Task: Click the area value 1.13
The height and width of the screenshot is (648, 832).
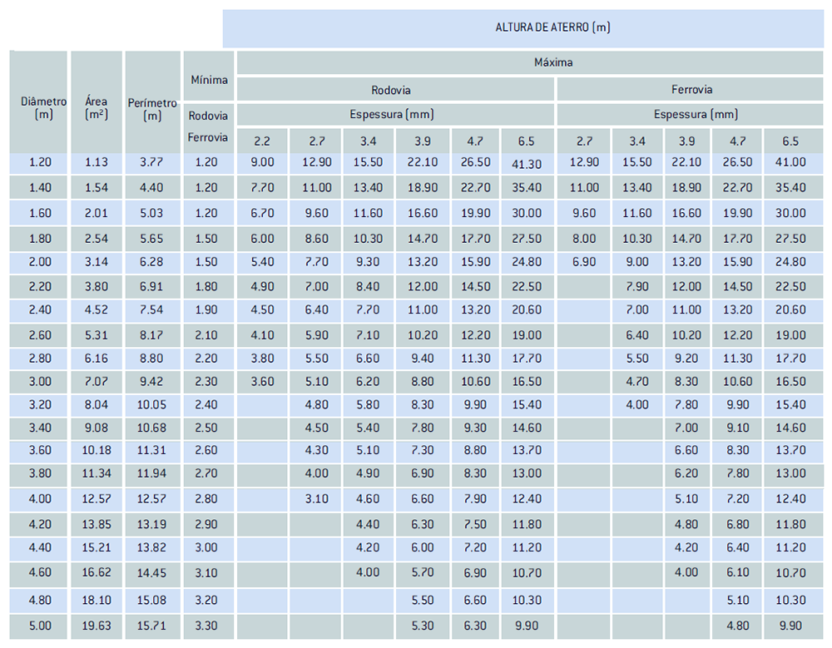Action: (97, 163)
